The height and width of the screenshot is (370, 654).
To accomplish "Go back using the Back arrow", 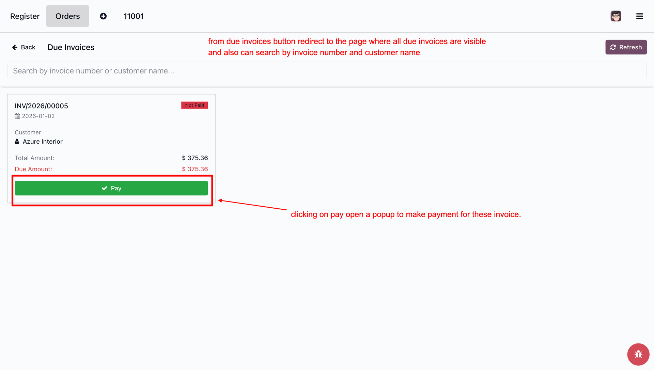I will tap(24, 47).
